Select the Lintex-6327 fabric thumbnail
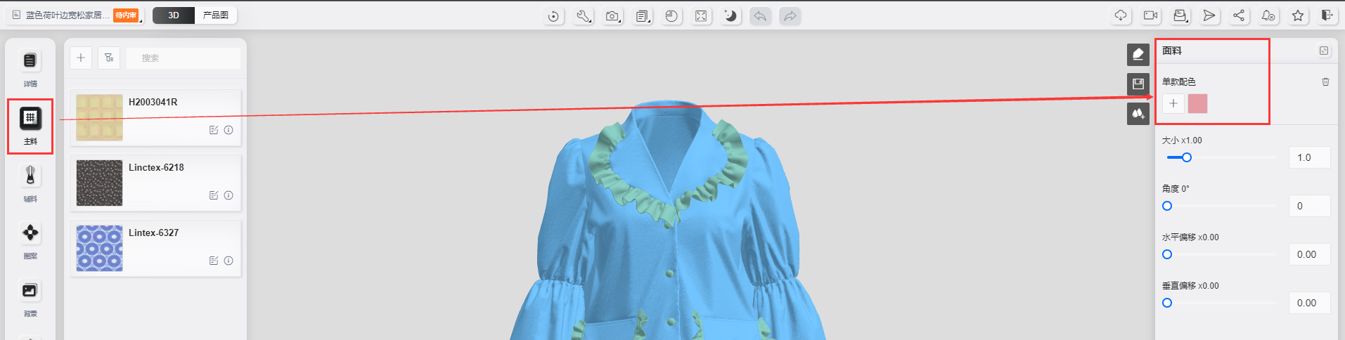 pos(99,249)
